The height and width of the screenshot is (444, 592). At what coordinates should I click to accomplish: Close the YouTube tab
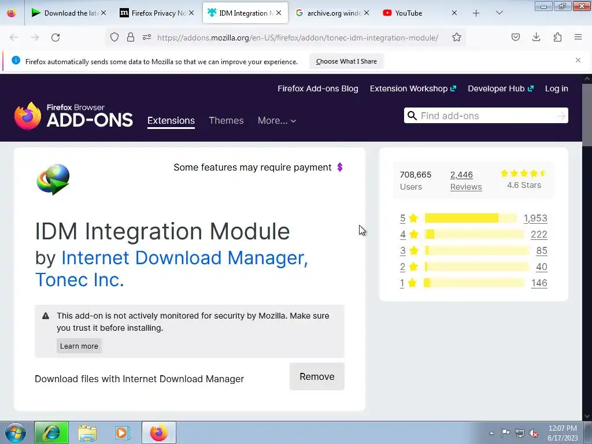point(454,13)
